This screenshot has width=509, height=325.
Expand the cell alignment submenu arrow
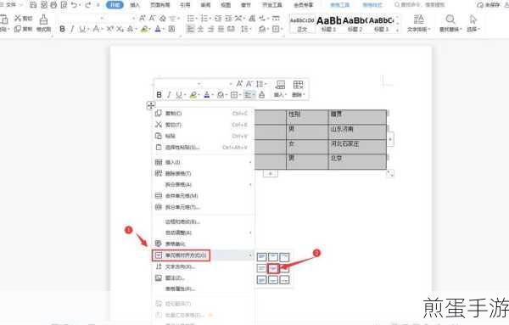point(250,255)
